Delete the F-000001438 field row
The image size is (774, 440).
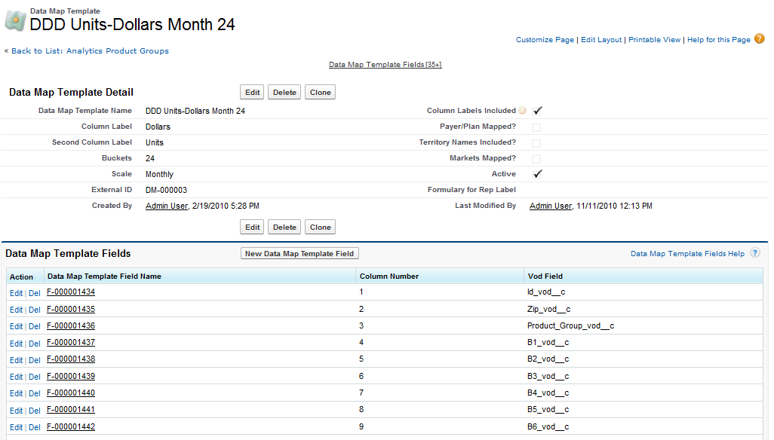point(34,360)
